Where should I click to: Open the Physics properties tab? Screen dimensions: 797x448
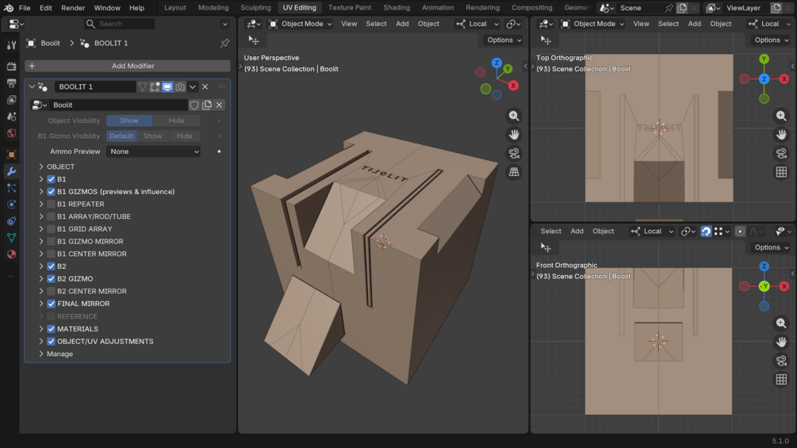click(11, 205)
